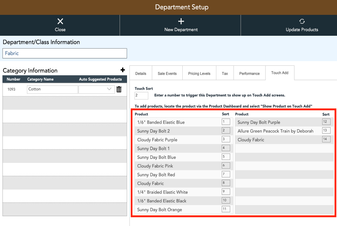
Task: Click the sort box for Cloudy Fabric Pink
Action: click(226, 165)
